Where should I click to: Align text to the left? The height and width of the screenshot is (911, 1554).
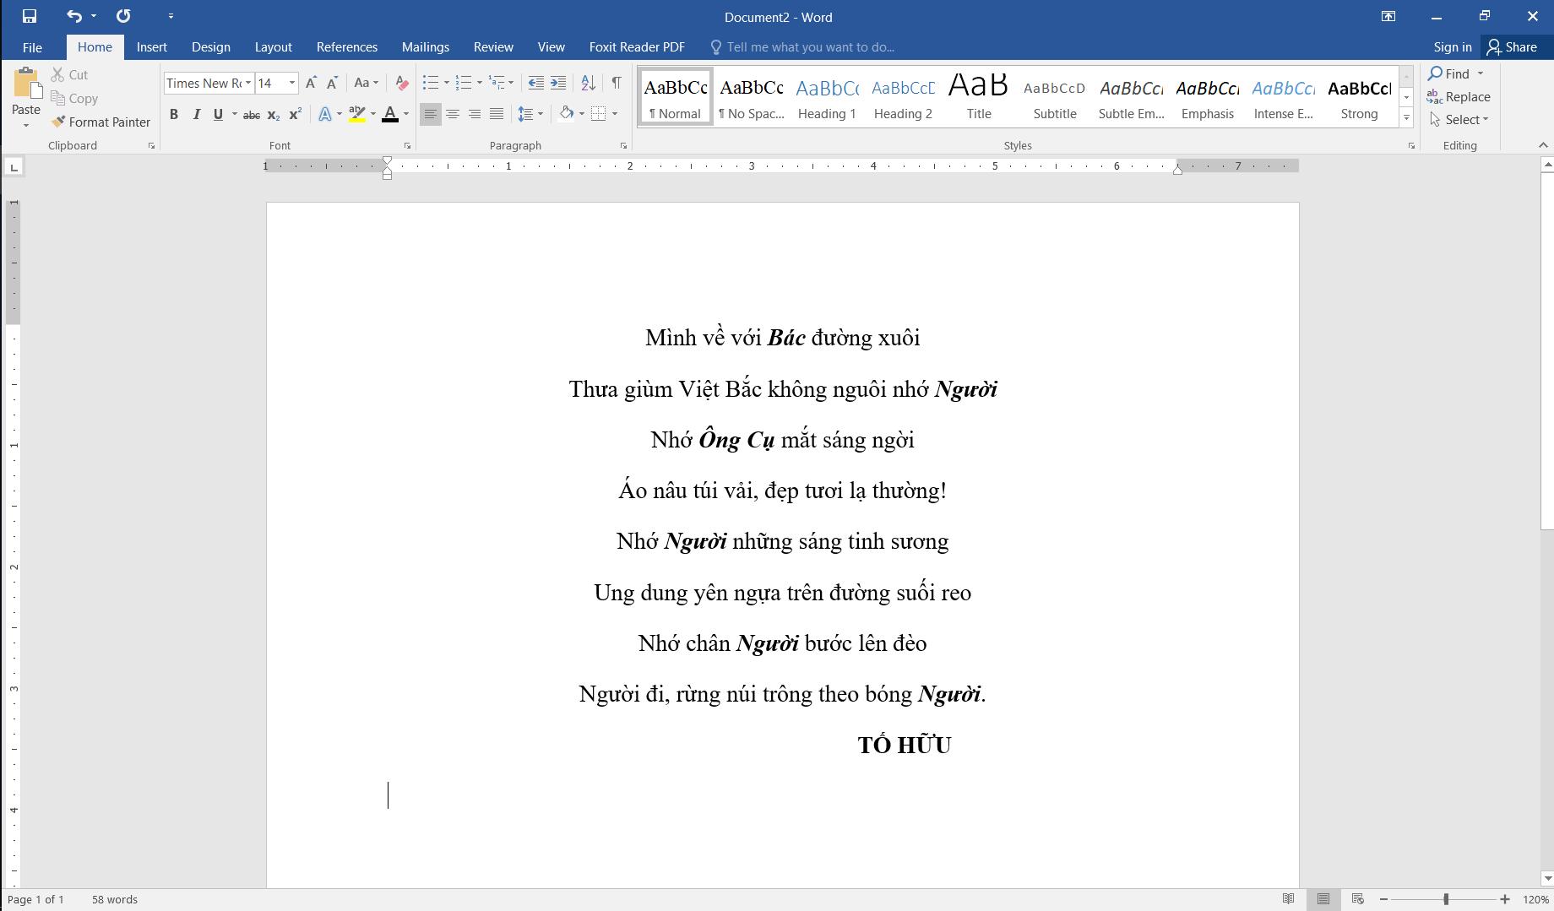(431, 114)
